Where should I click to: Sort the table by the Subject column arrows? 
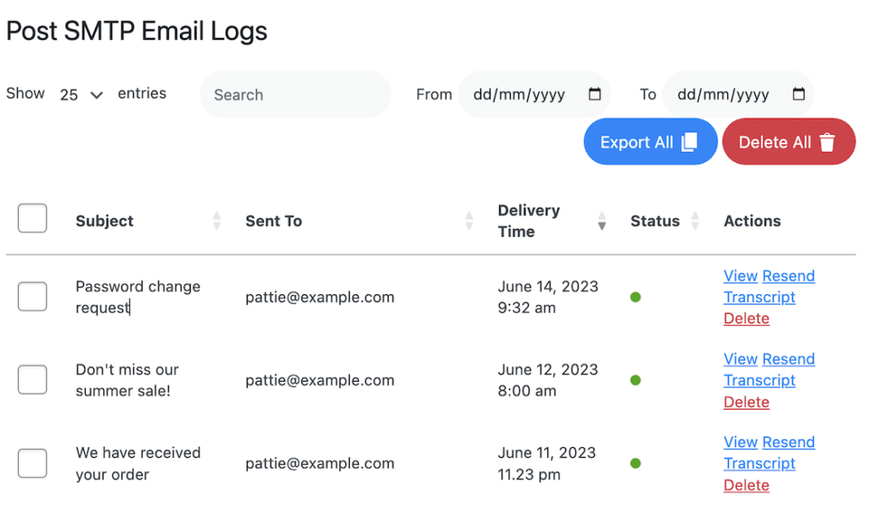217,221
